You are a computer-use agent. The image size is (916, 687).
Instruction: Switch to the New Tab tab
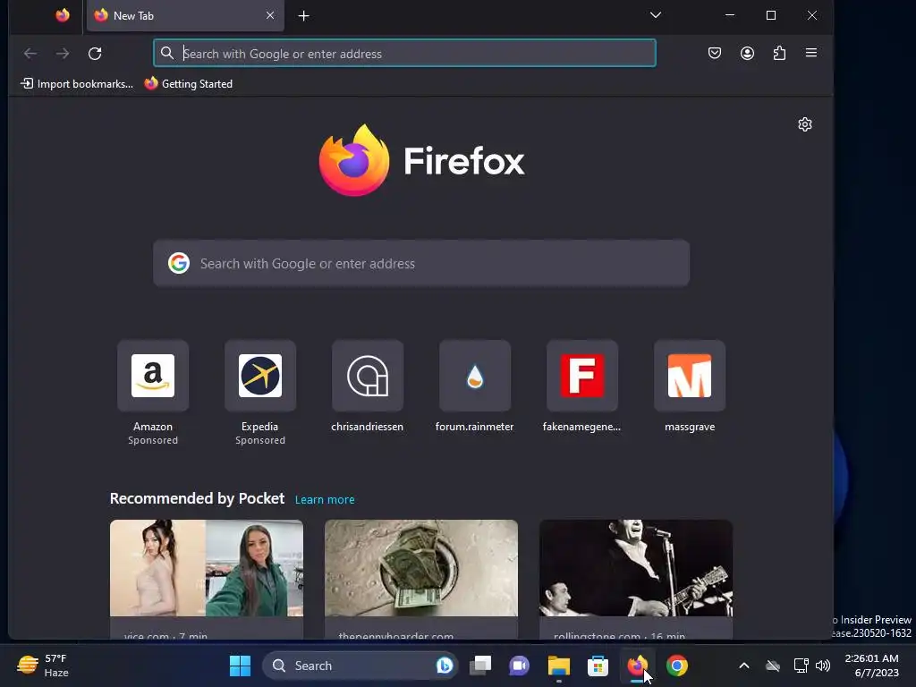[x=185, y=16]
